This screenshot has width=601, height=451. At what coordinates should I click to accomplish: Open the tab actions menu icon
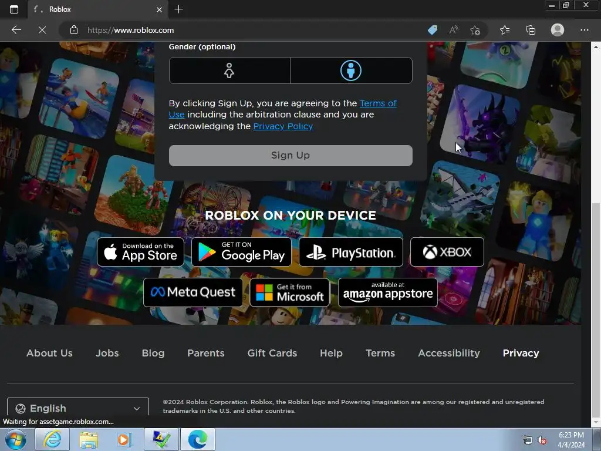(14, 9)
